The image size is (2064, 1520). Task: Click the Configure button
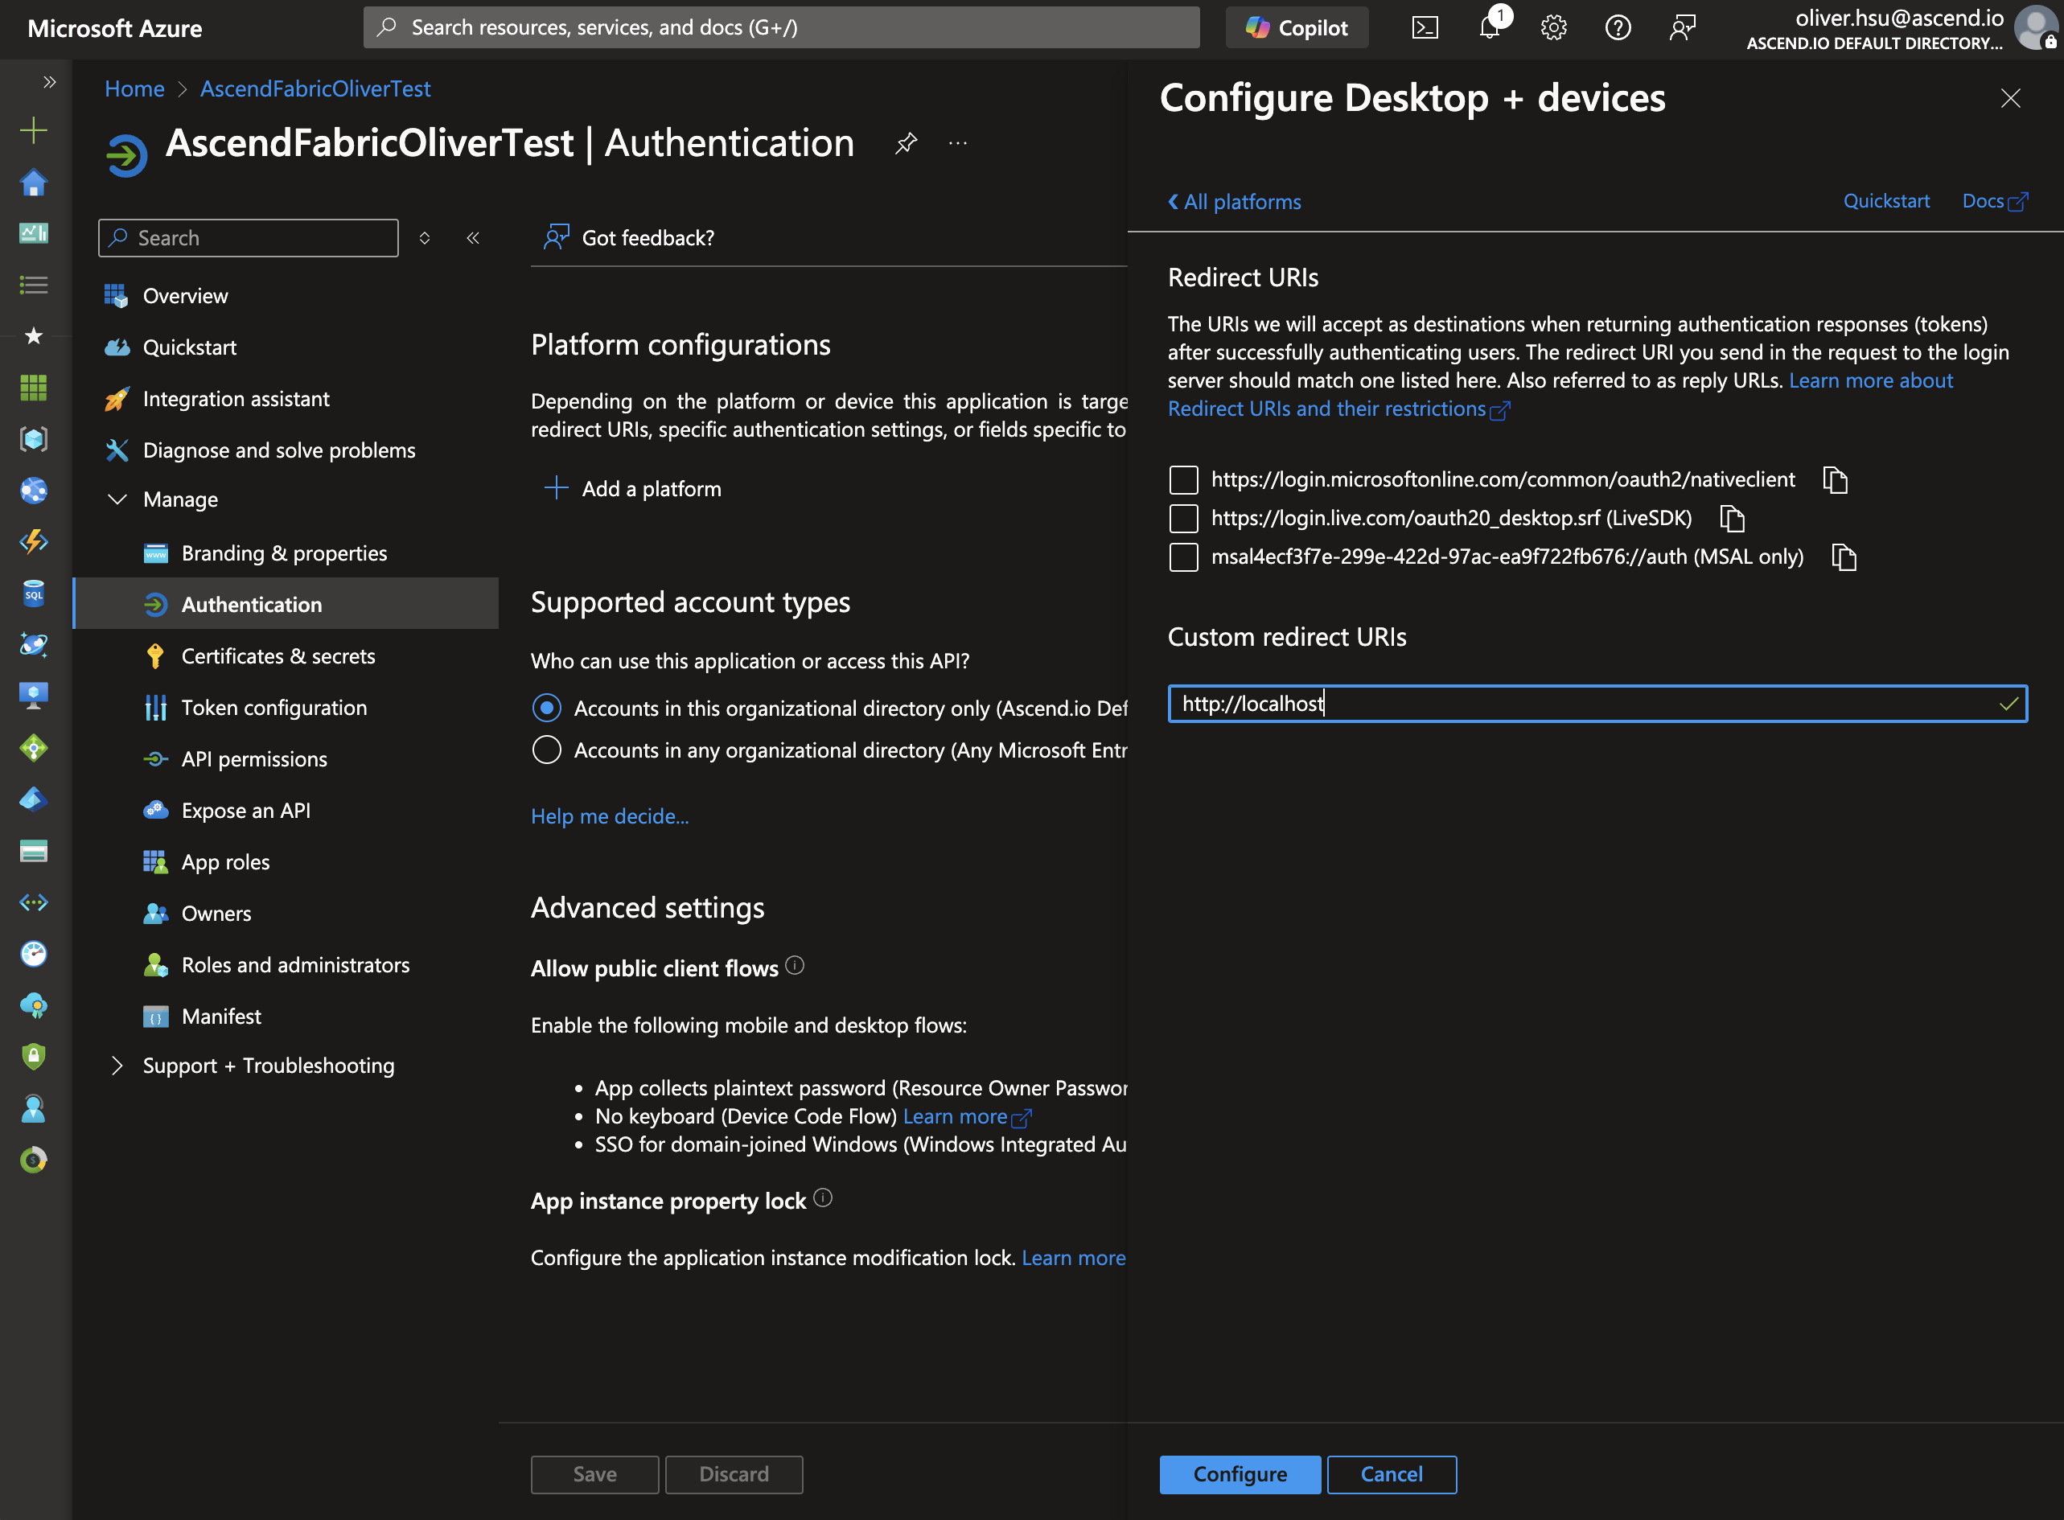click(x=1240, y=1474)
